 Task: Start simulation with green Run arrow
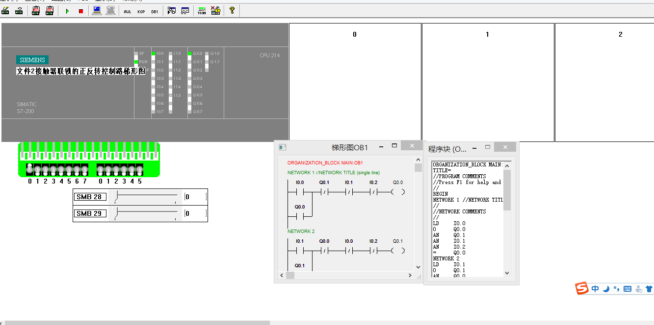click(x=68, y=11)
